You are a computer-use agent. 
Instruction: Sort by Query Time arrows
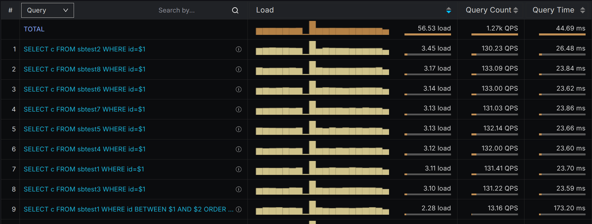582,10
